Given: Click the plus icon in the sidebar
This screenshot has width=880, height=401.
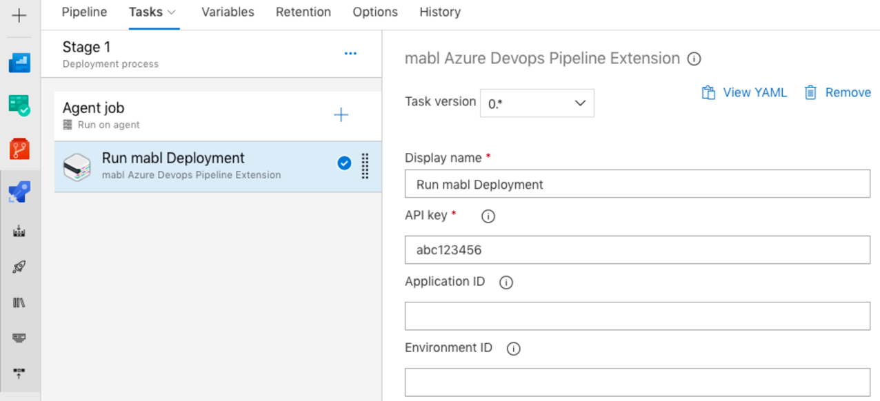Looking at the screenshot, I should (19, 15).
